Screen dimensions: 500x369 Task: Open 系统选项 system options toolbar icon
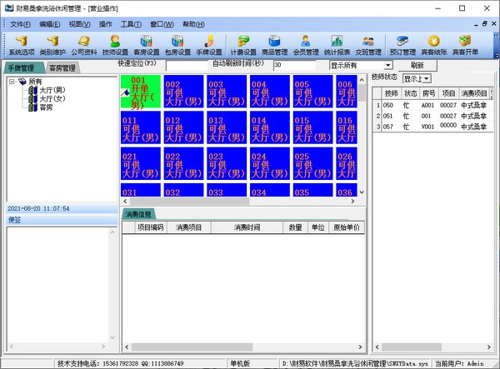(19, 43)
